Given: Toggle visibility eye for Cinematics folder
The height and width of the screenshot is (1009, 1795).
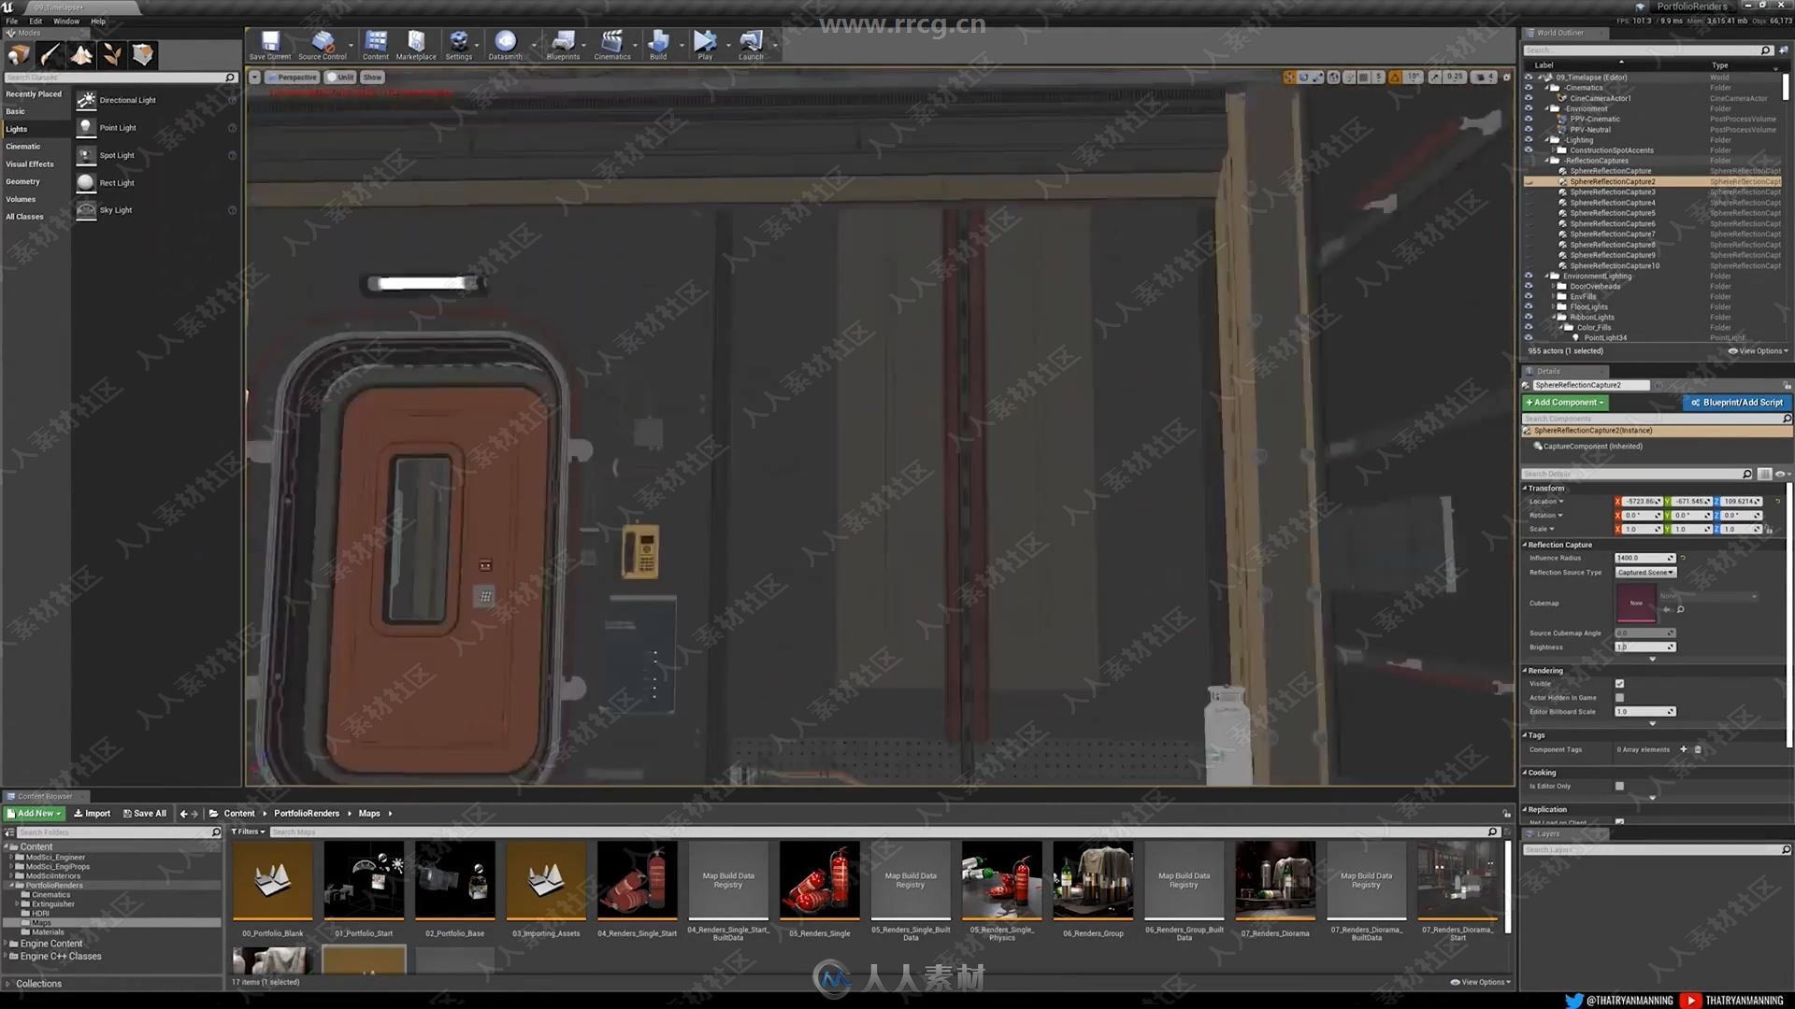Looking at the screenshot, I should pyautogui.click(x=1529, y=88).
